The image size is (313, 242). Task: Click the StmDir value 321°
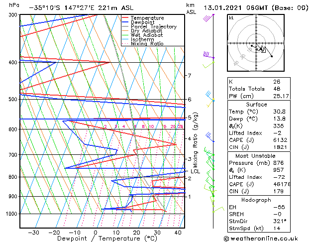(x=280, y=221)
